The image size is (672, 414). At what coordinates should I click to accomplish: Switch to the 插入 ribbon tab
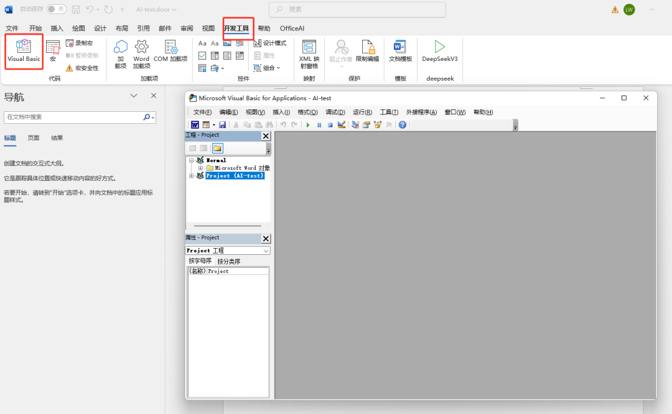57,28
